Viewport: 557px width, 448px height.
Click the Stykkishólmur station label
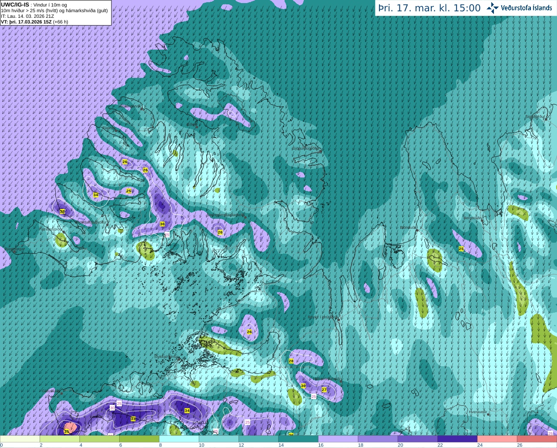[x=167, y=357]
